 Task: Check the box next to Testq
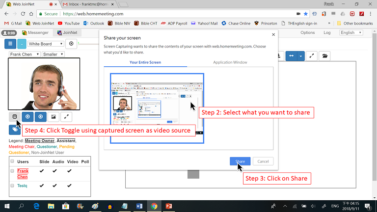point(12,185)
